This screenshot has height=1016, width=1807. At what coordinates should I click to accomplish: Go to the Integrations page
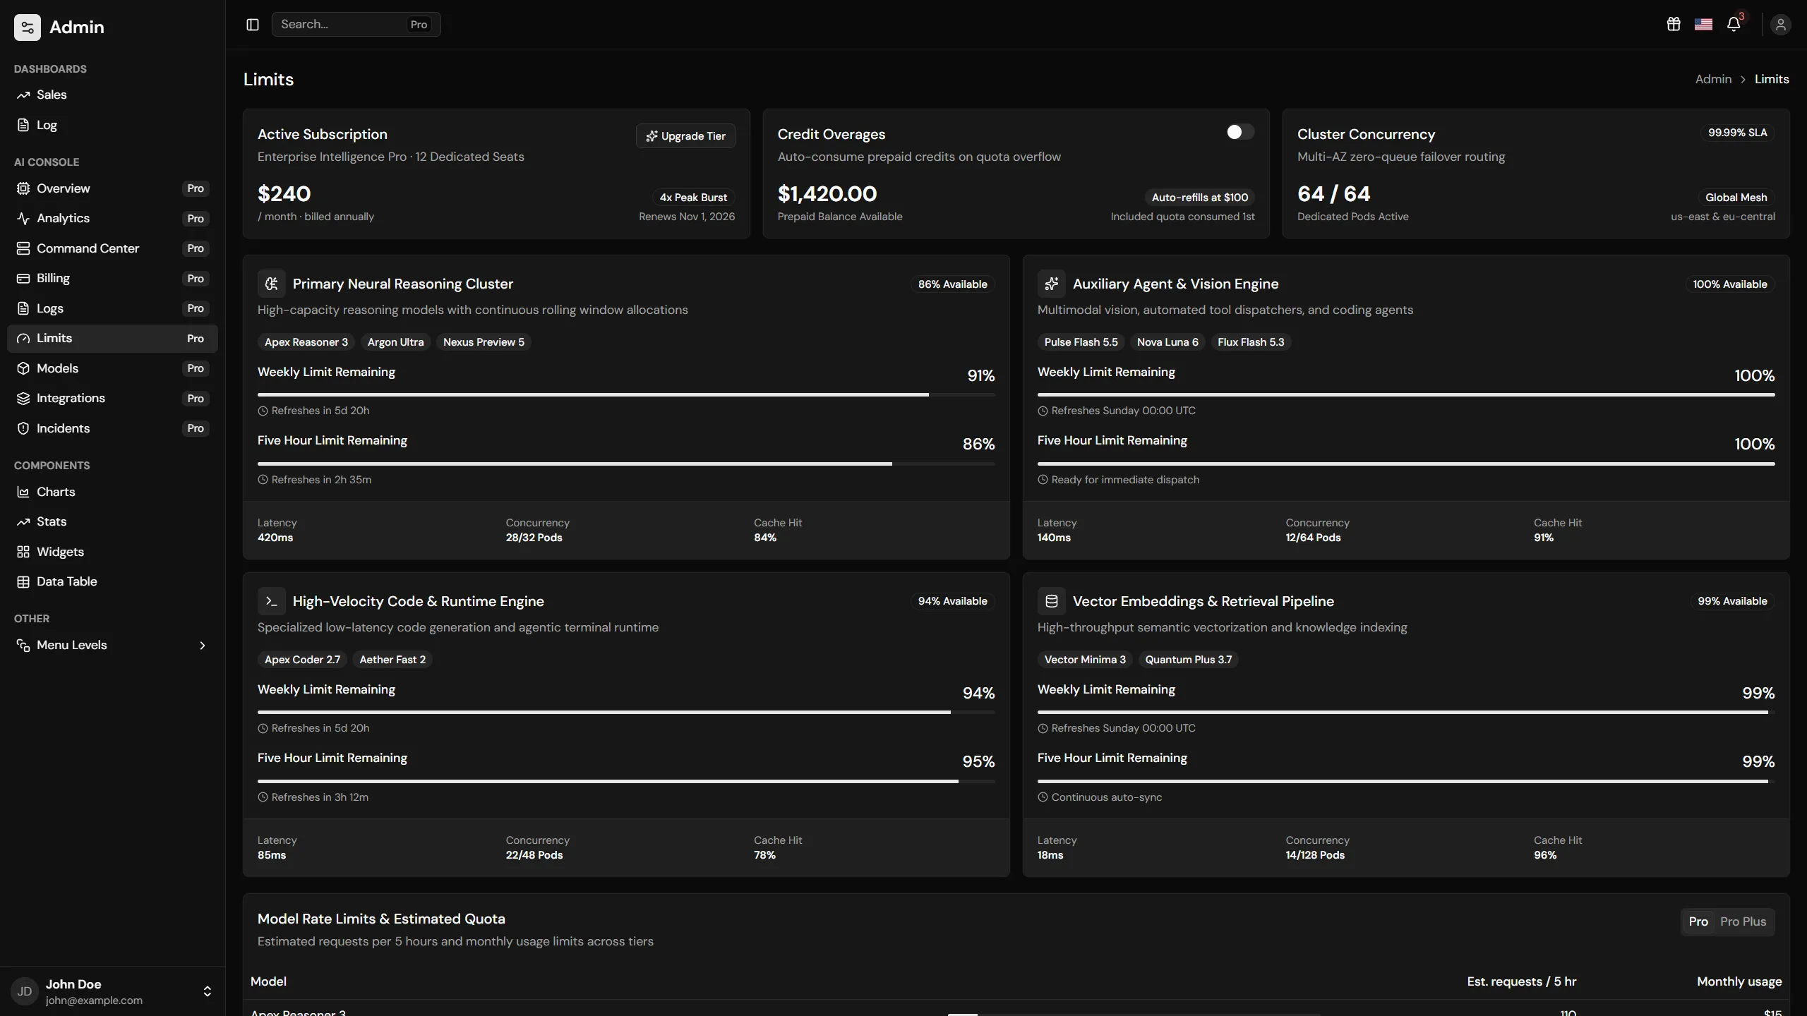coord(113,398)
